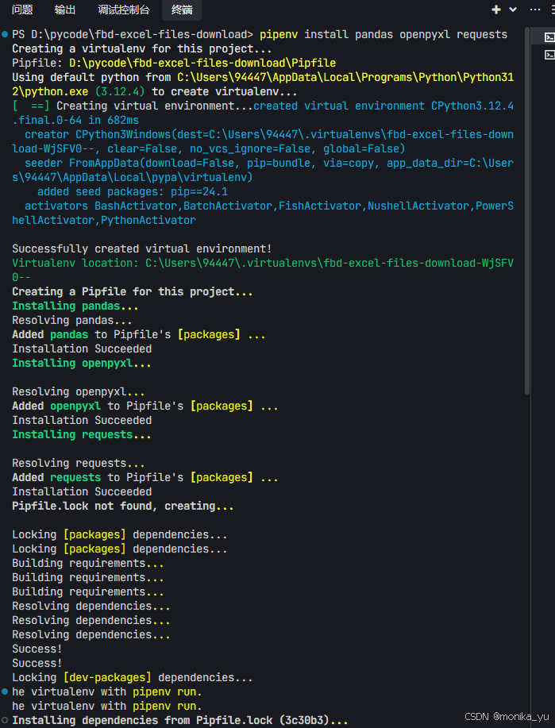Click 'Creating a Pipfile for this project...' line
Viewport: 555px width, 728px height.
(x=133, y=292)
